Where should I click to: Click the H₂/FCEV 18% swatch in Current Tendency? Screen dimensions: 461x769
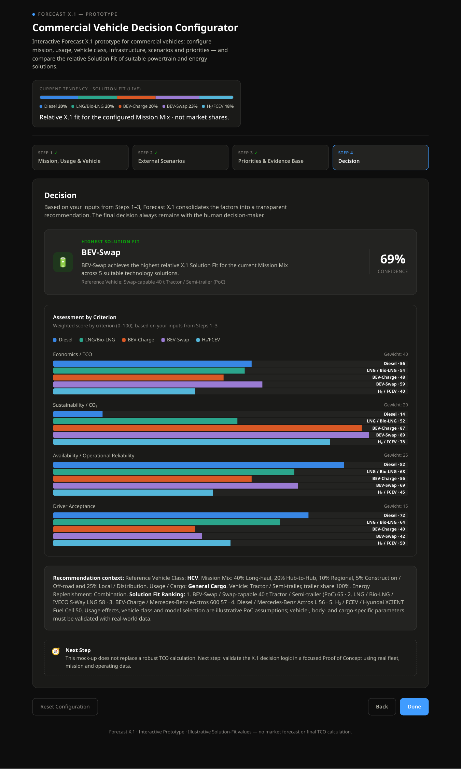pos(204,106)
